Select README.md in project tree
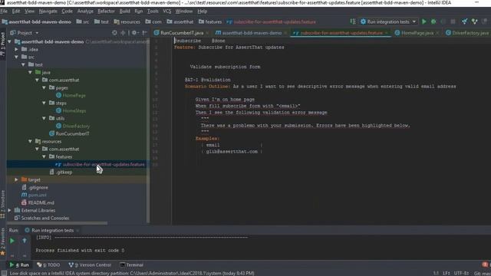The height and width of the screenshot is (276, 491). pos(38,202)
